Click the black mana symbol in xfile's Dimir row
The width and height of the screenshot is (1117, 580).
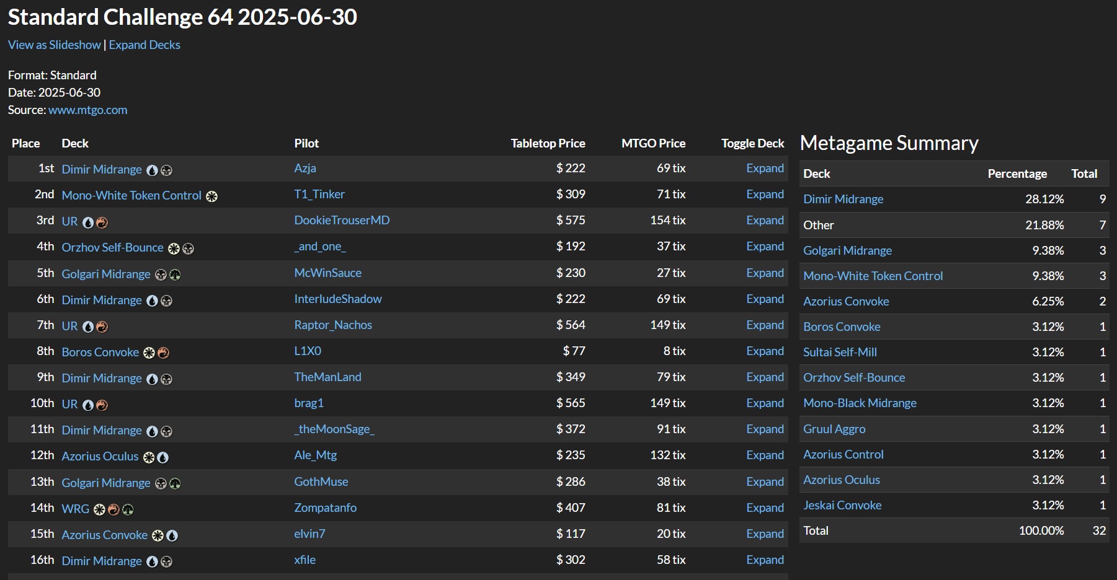tap(166, 561)
